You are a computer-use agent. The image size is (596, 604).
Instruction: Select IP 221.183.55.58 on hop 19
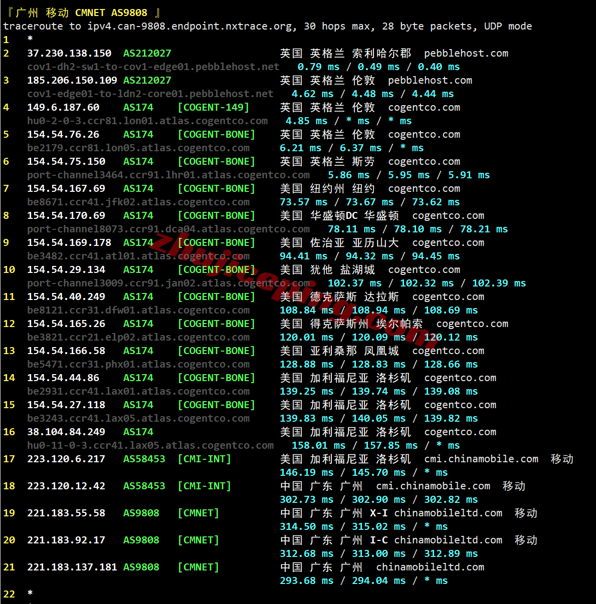pyautogui.click(x=66, y=513)
